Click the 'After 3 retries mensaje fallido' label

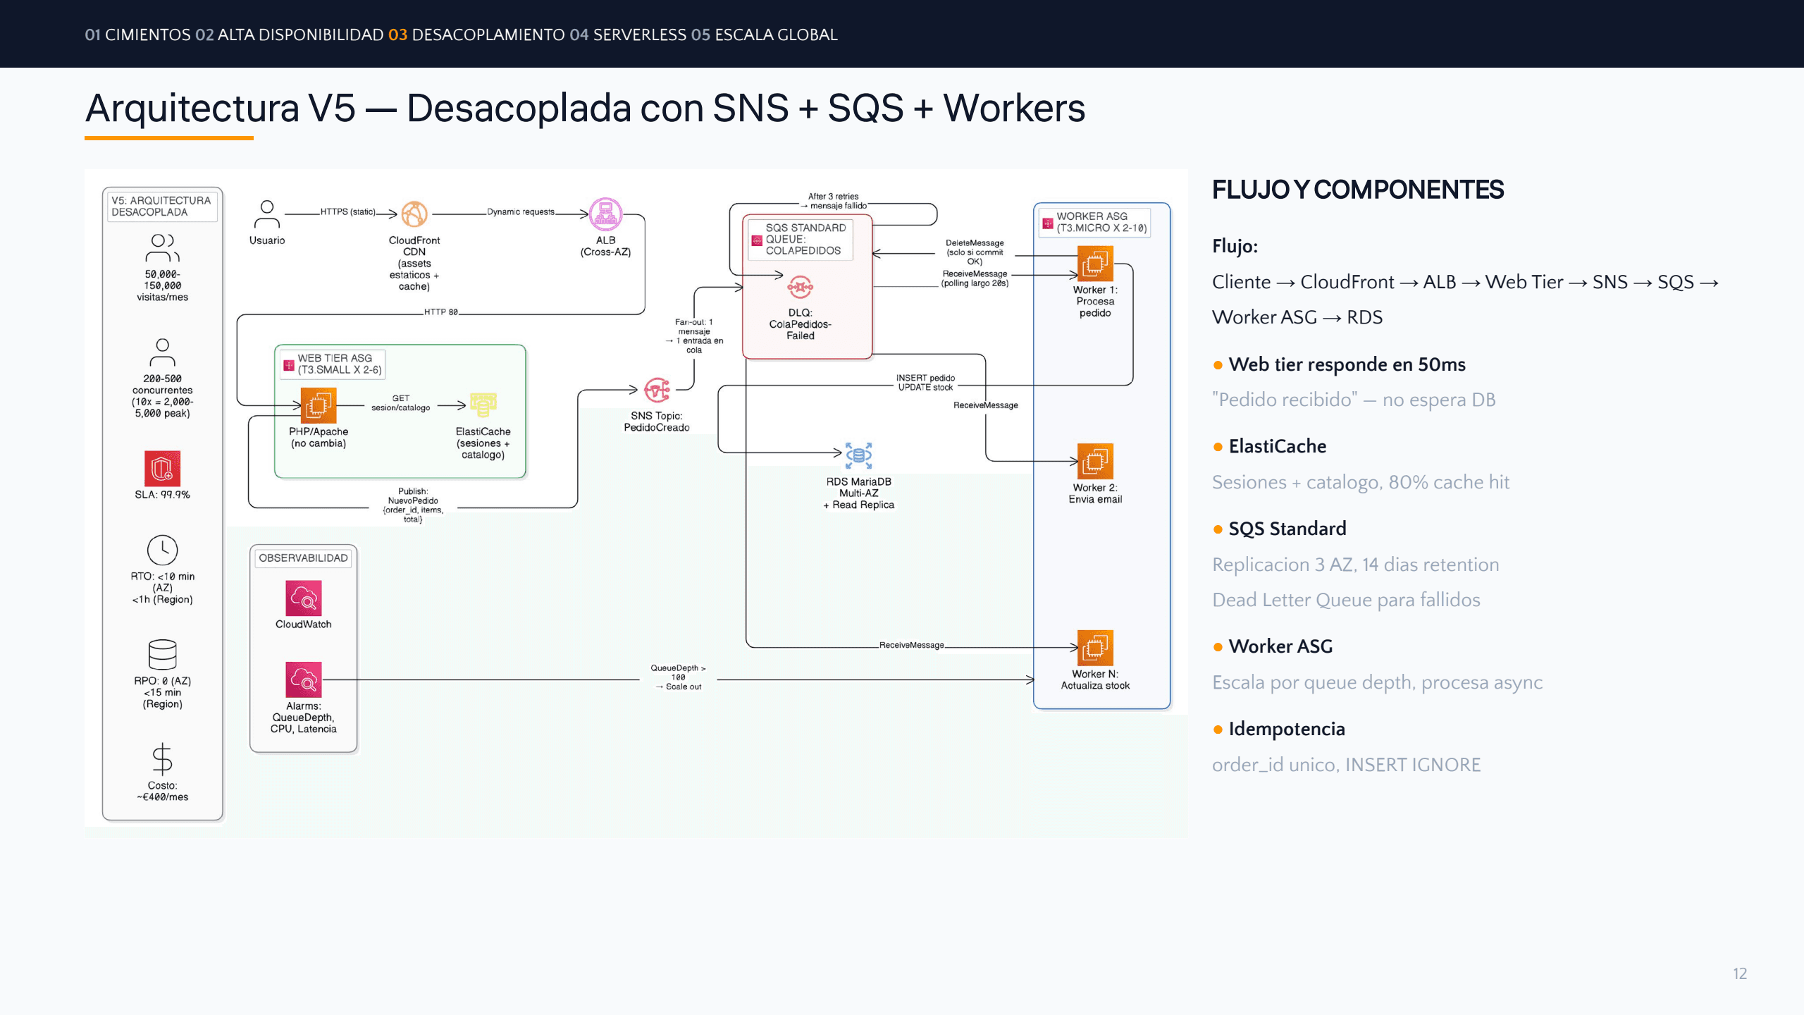click(834, 201)
